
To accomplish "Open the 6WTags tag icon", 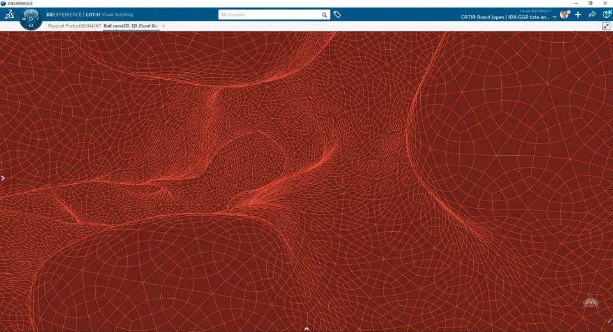I will (x=337, y=15).
